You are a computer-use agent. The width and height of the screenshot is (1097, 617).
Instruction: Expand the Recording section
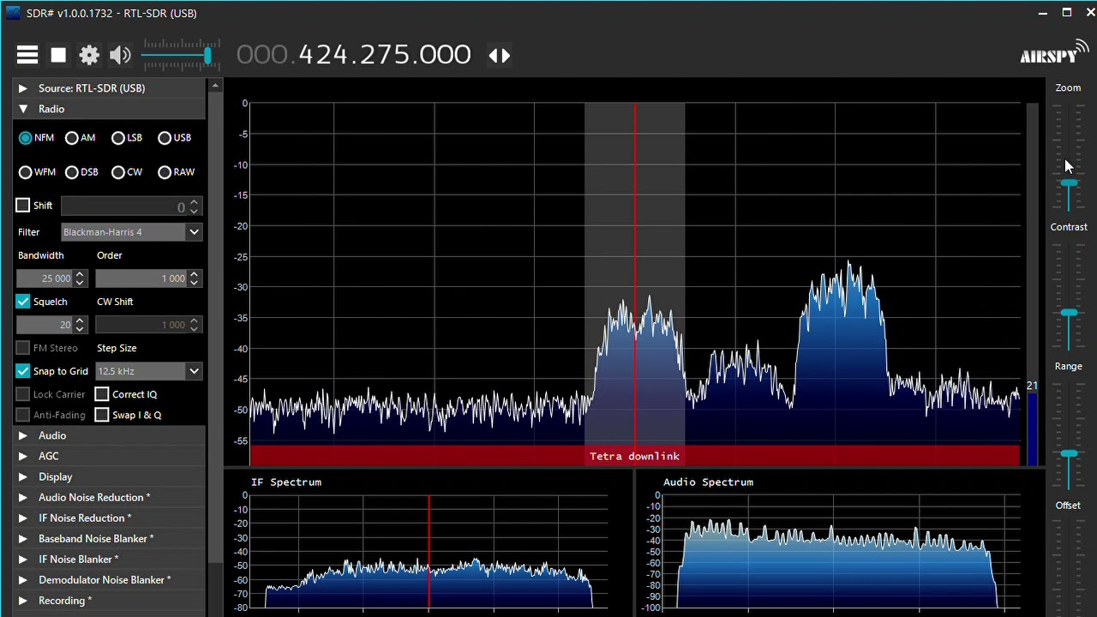coord(110,601)
